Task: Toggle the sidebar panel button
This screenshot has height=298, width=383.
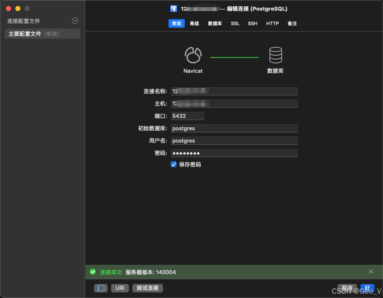Action: (100, 288)
